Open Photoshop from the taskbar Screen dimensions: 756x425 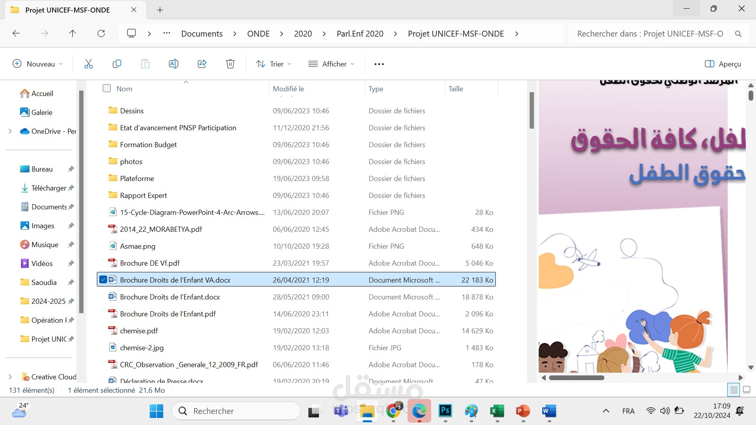pos(445,411)
